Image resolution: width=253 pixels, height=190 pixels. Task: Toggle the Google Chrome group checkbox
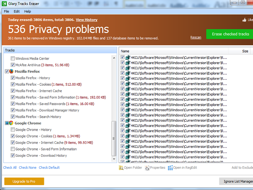[x=7, y=123]
